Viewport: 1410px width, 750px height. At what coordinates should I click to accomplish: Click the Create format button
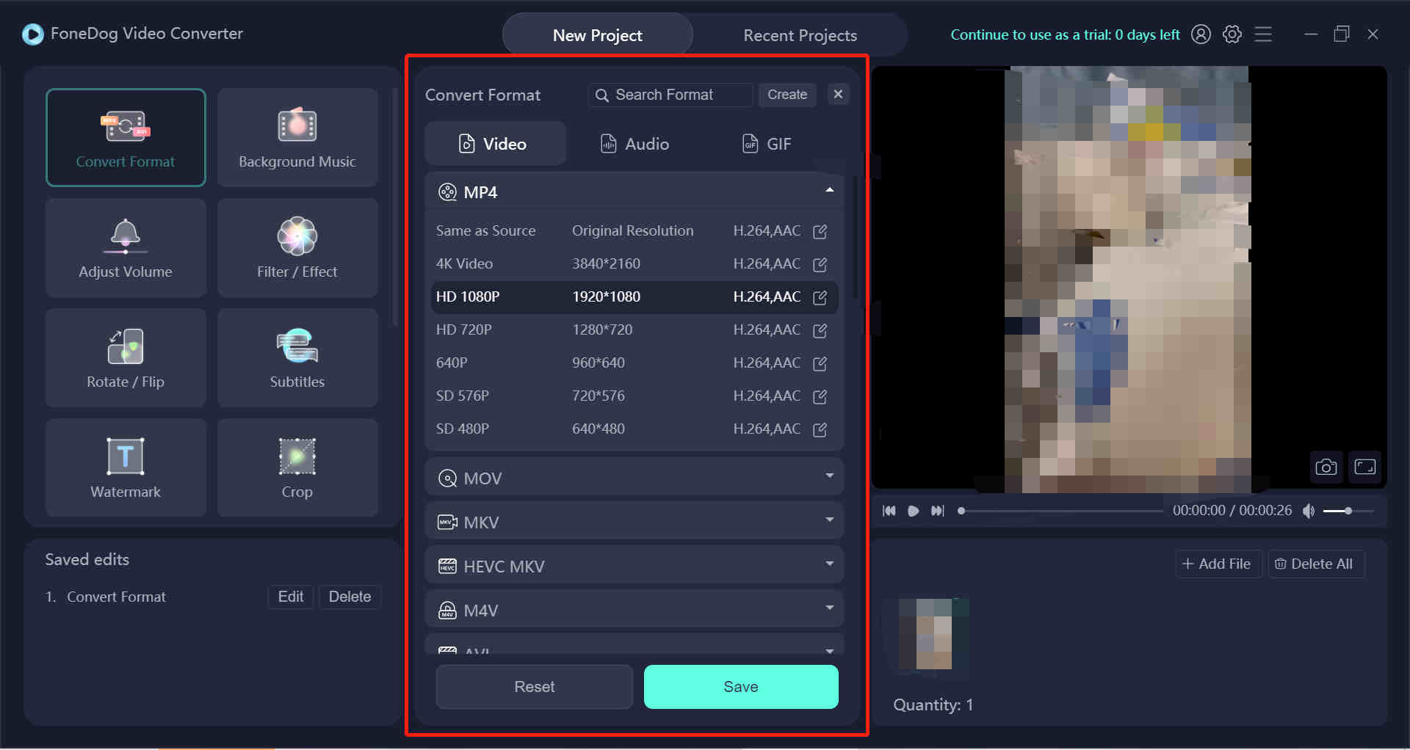(787, 95)
